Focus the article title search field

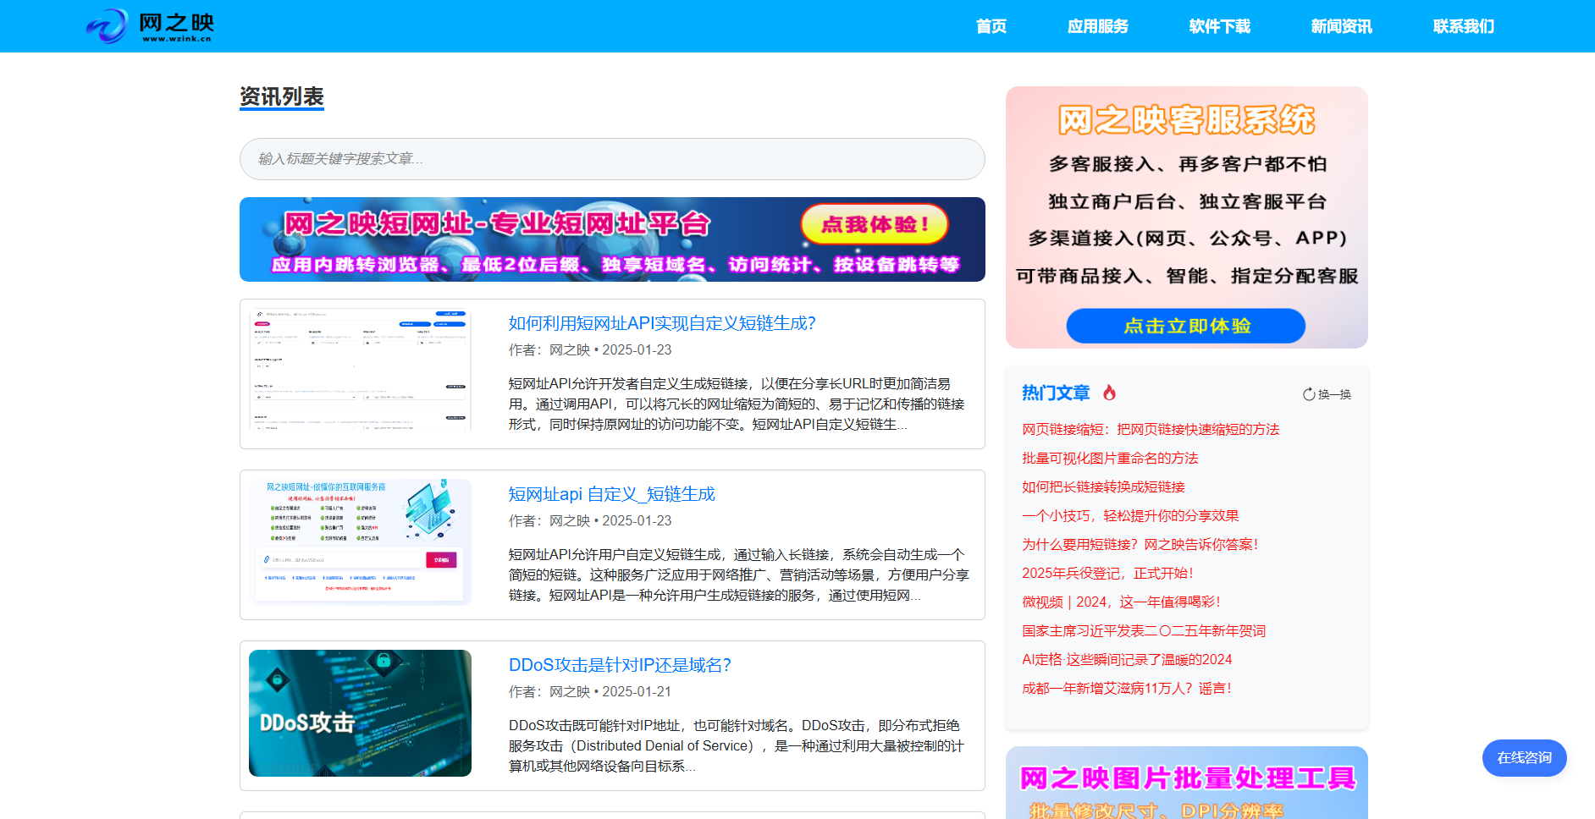612,159
